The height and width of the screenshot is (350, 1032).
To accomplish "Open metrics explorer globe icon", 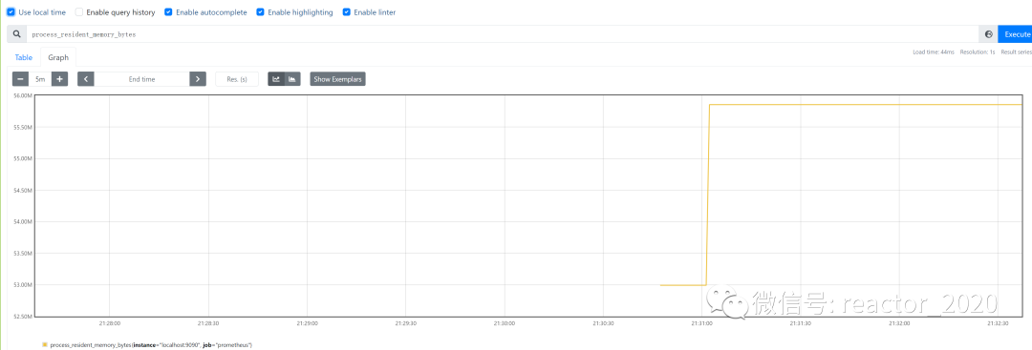I will [989, 34].
